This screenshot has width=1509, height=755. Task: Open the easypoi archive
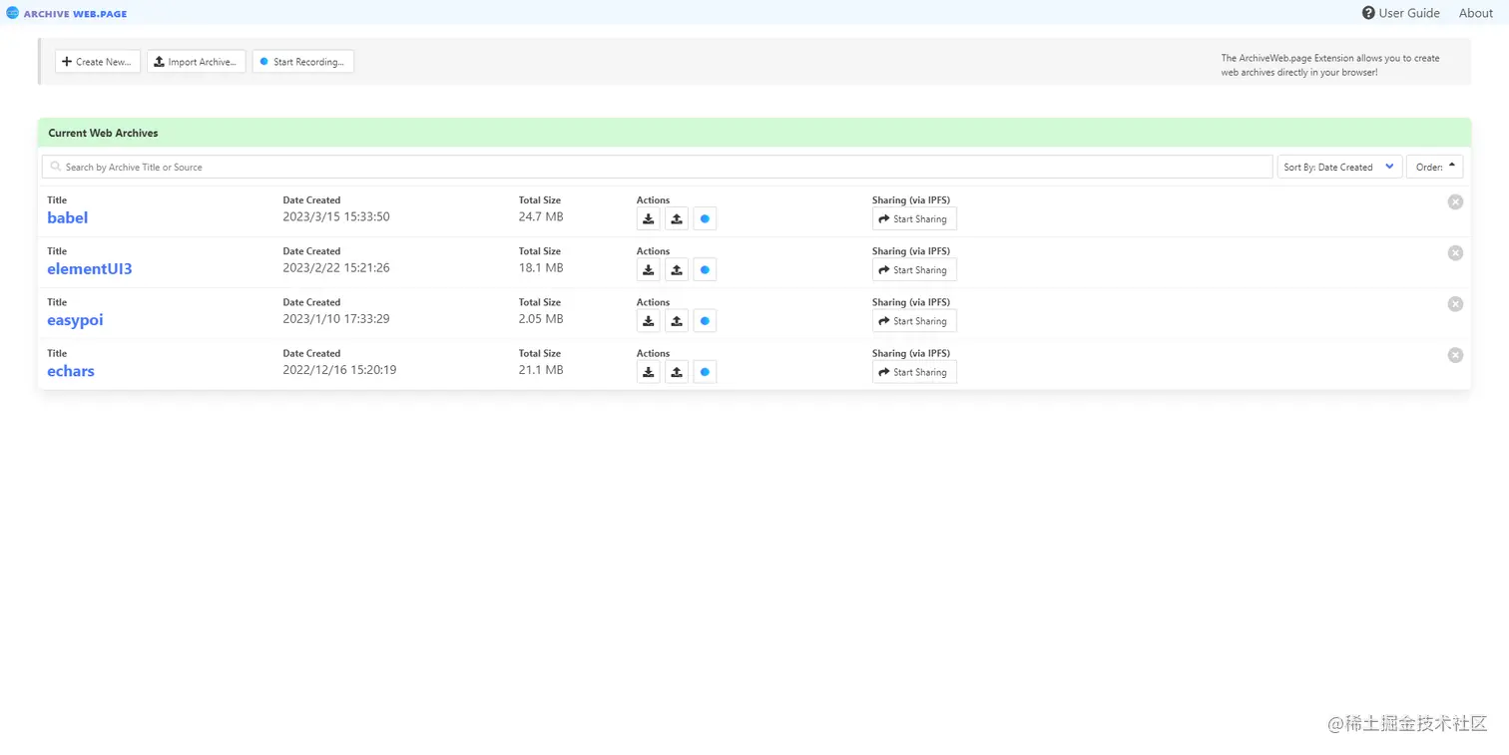75,320
